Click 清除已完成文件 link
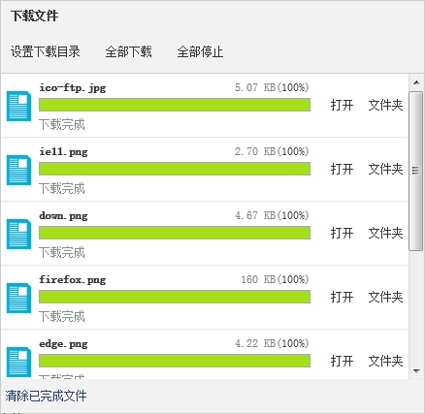This screenshot has height=414, width=425. [x=46, y=396]
